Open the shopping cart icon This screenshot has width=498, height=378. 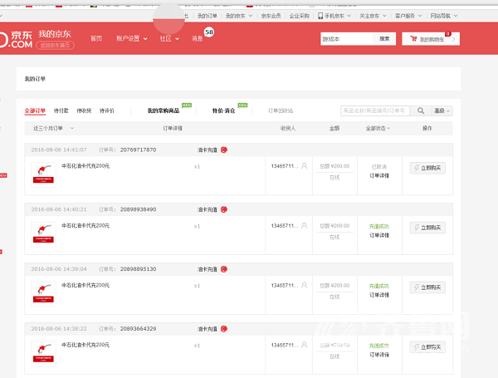(413, 39)
